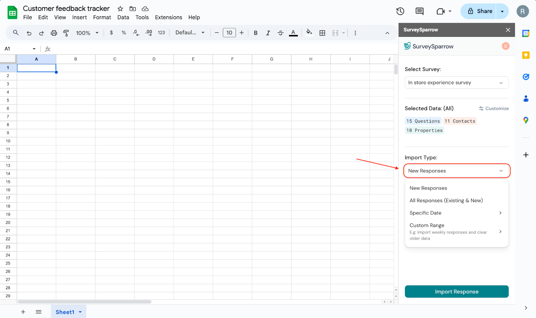Open the zoom 100% dropdown

(x=87, y=33)
